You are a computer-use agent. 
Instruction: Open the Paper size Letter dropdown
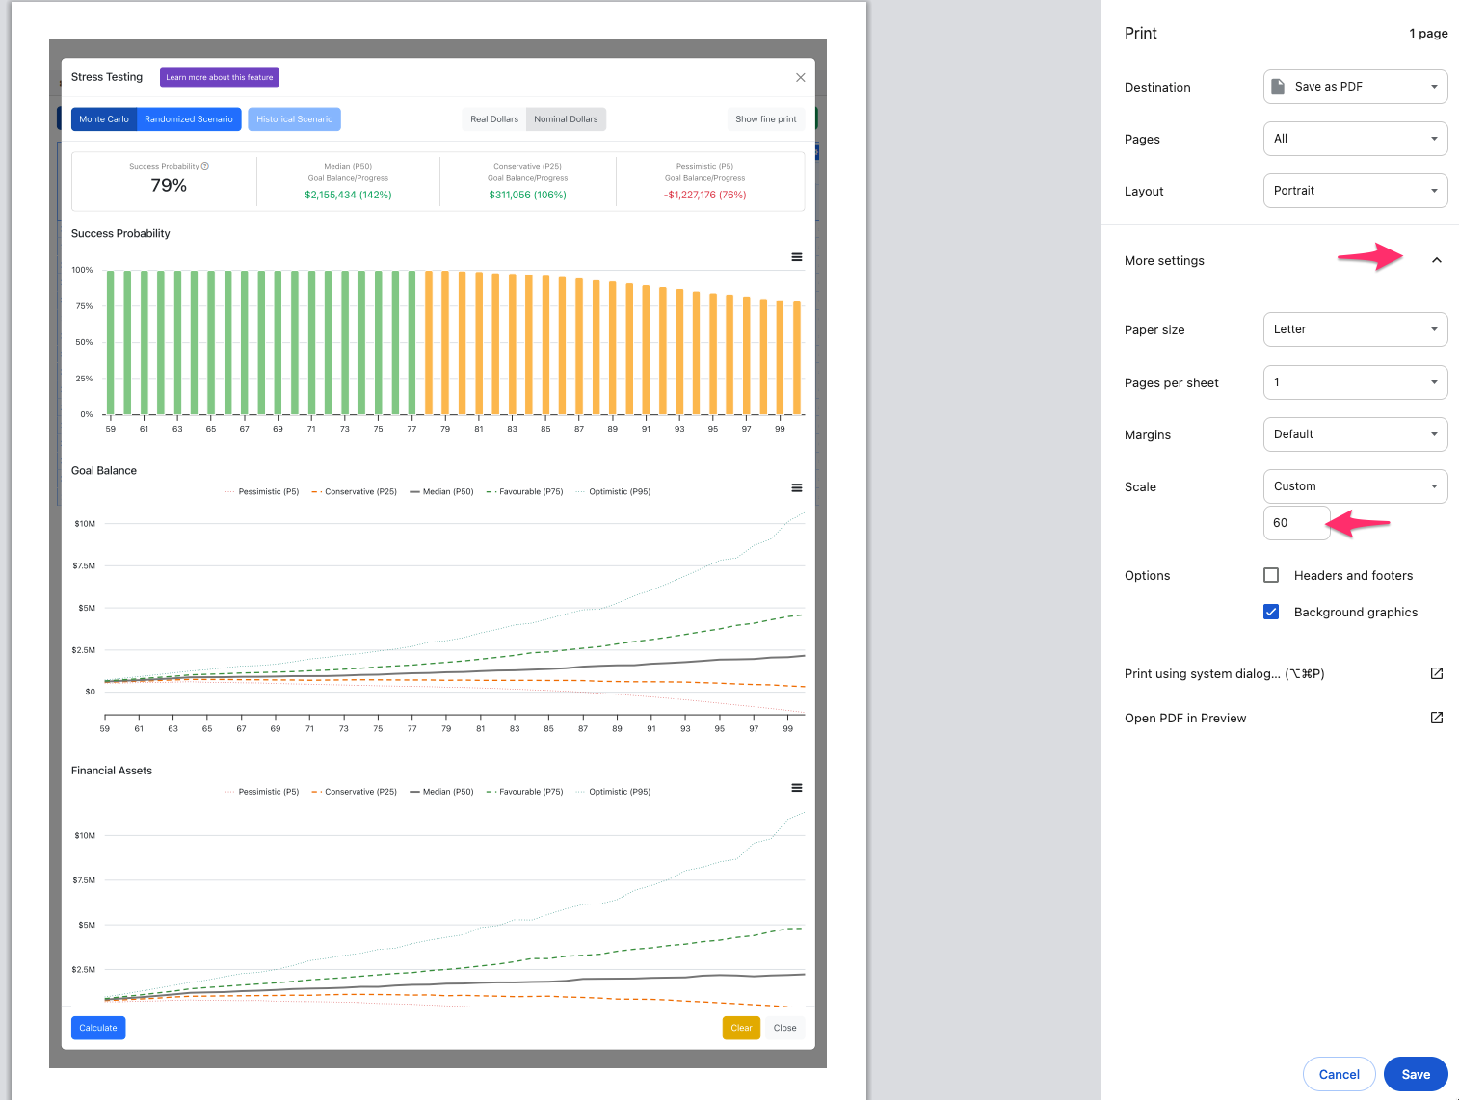[x=1355, y=329]
